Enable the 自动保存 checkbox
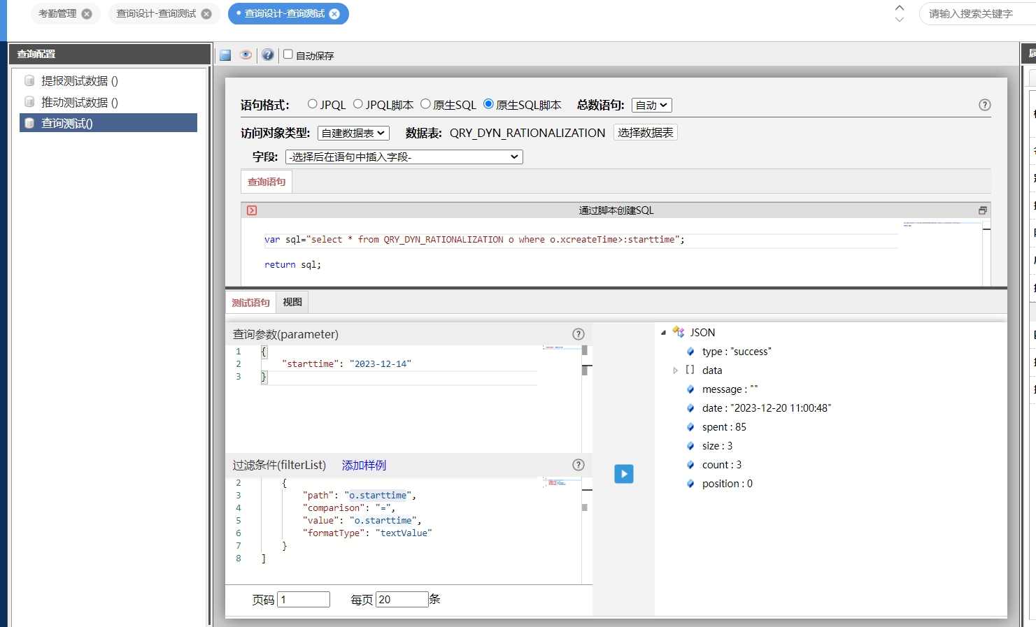The height and width of the screenshot is (627, 1036). (288, 55)
